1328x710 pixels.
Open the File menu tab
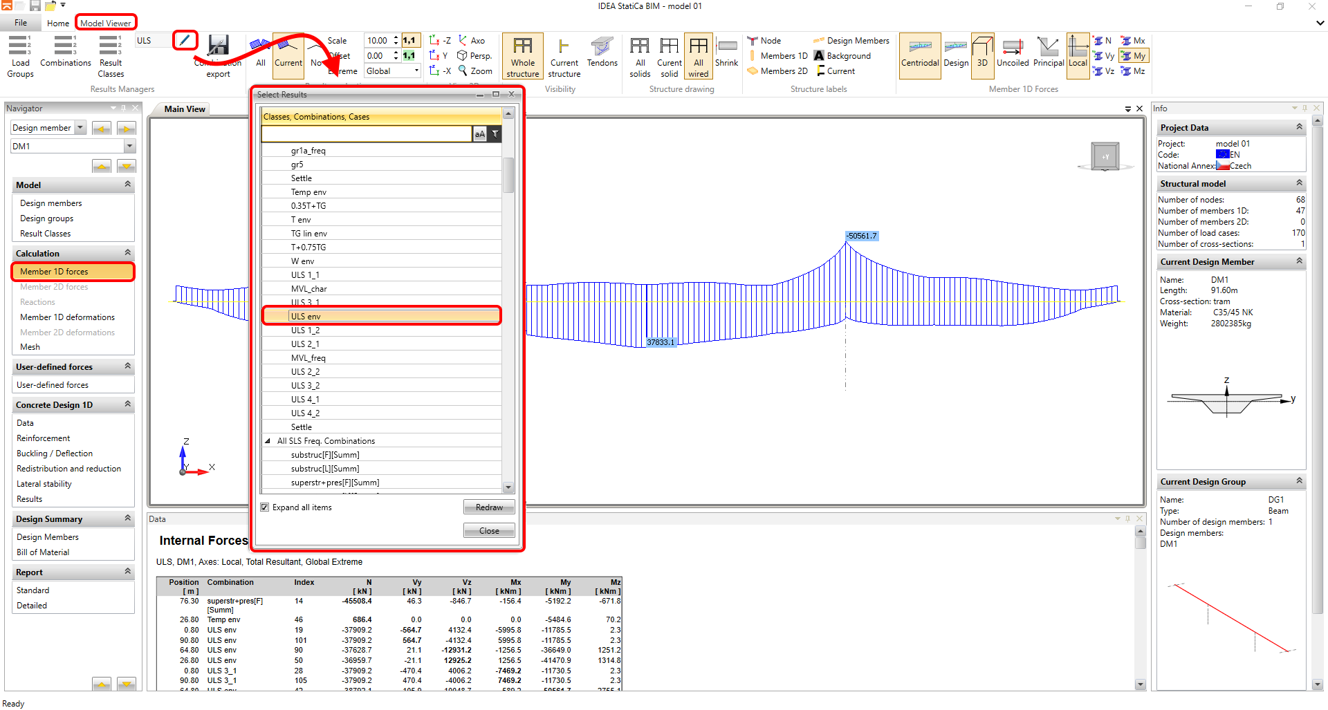click(21, 23)
